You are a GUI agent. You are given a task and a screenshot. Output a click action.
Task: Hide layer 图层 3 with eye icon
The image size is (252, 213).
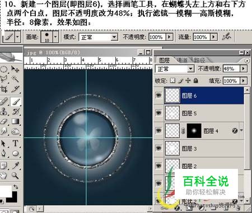(x=158, y=148)
